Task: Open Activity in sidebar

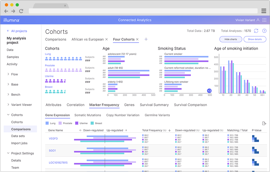Action: (x=12, y=64)
